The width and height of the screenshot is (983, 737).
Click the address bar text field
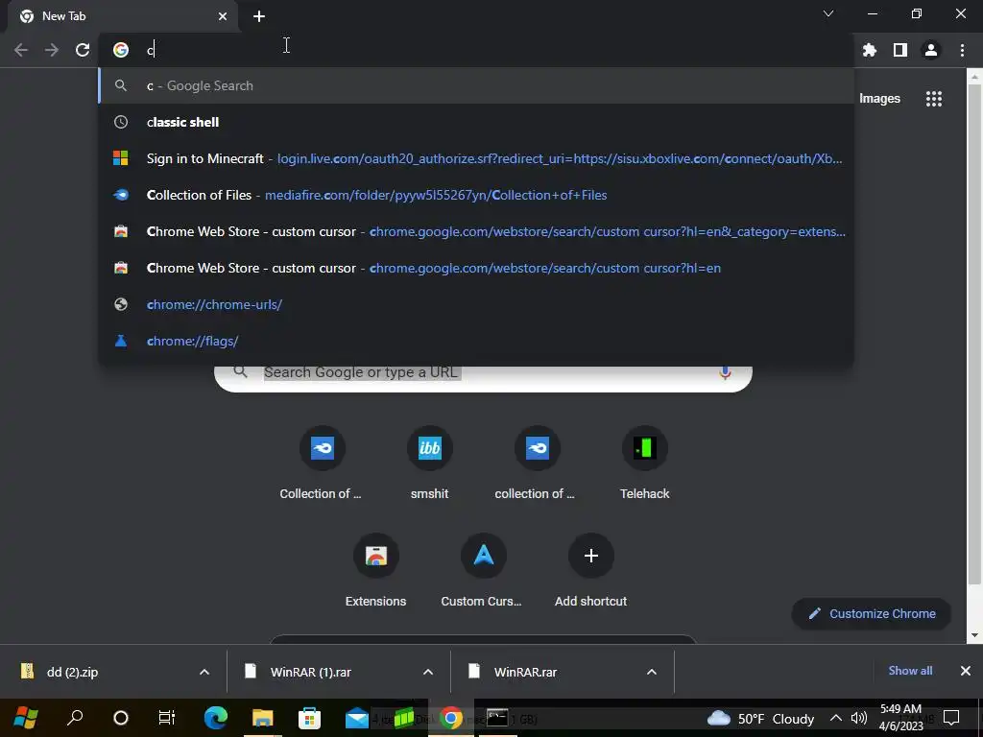476,50
